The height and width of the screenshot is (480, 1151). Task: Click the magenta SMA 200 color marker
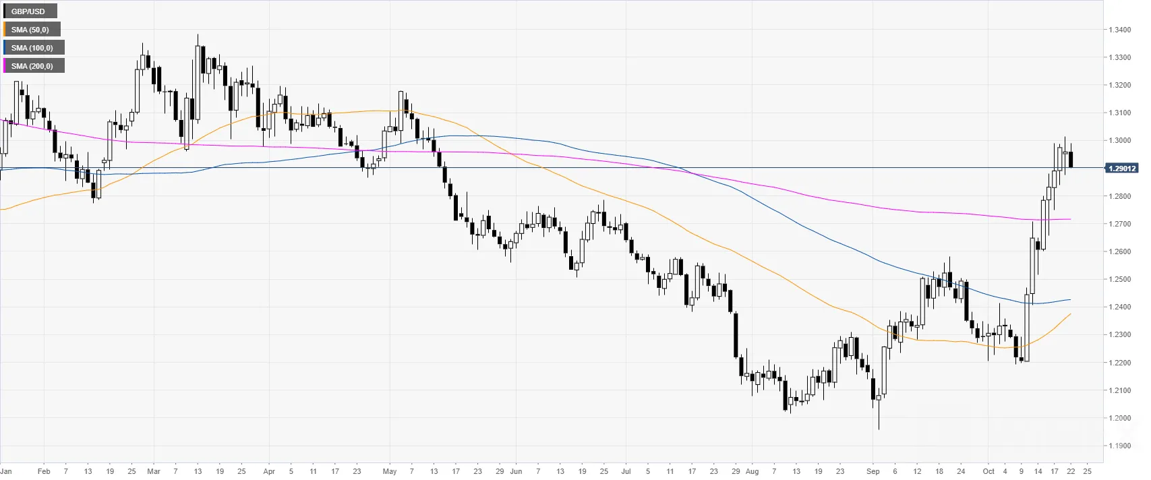click(5, 66)
